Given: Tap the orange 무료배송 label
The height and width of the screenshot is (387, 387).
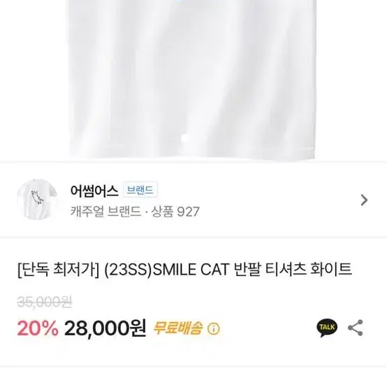Looking at the screenshot, I should (177, 328).
